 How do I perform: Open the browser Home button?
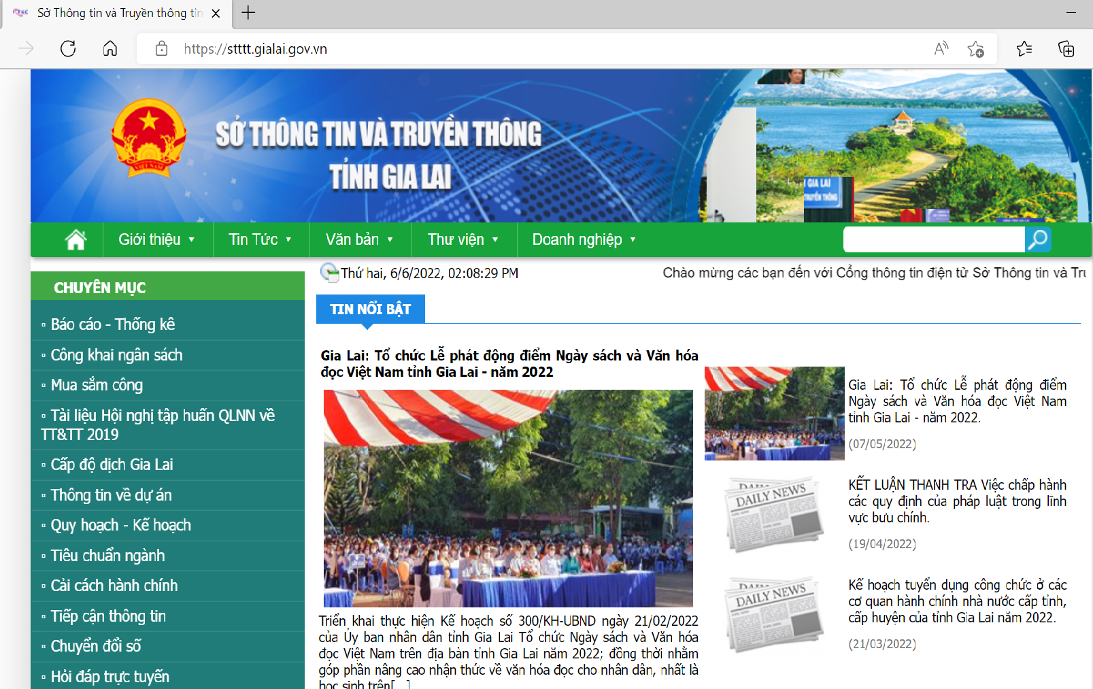(x=110, y=49)
